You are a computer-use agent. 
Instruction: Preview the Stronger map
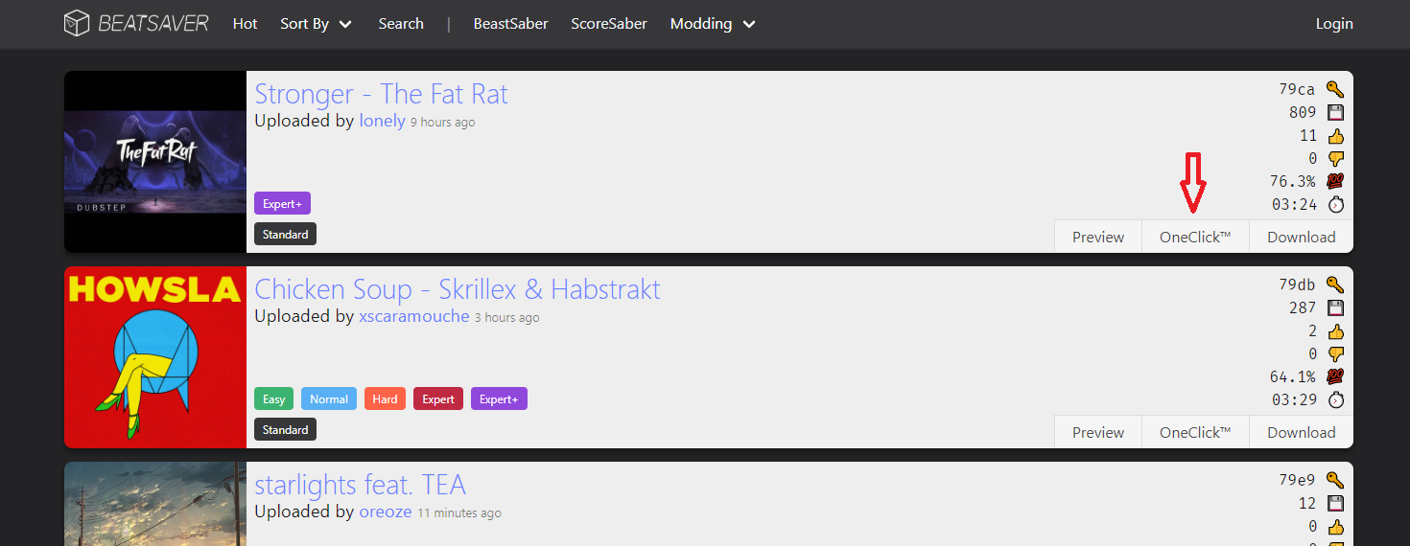pos(1098,237)
